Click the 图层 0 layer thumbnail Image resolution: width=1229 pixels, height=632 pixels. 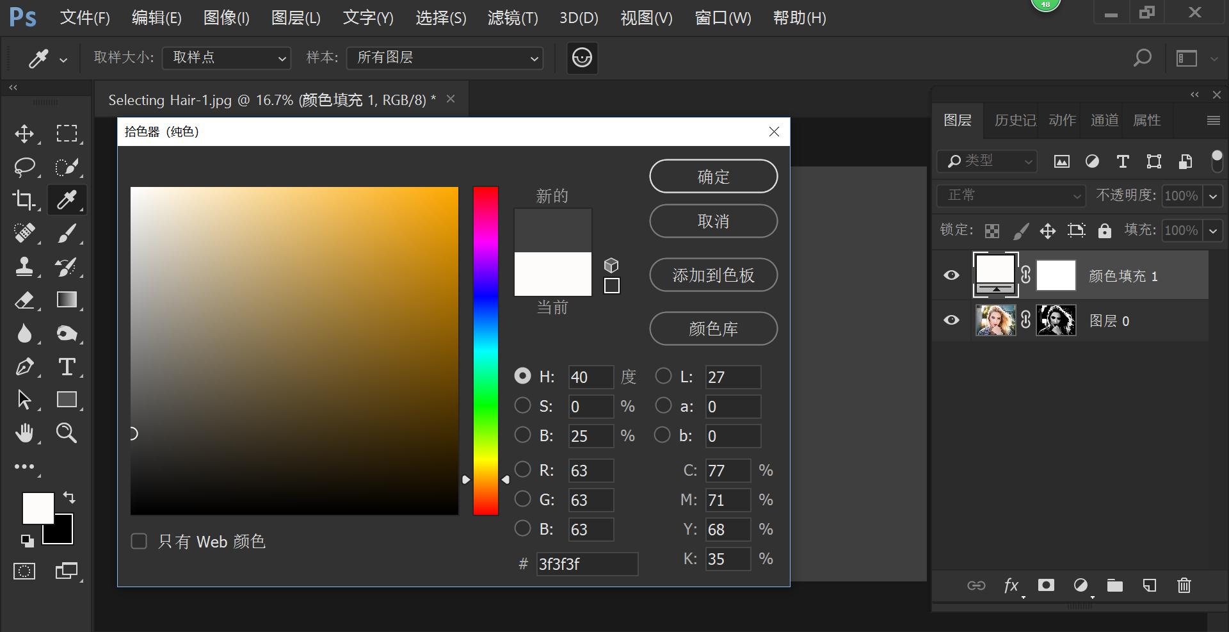pyautogui.click(x=995, y=320)
